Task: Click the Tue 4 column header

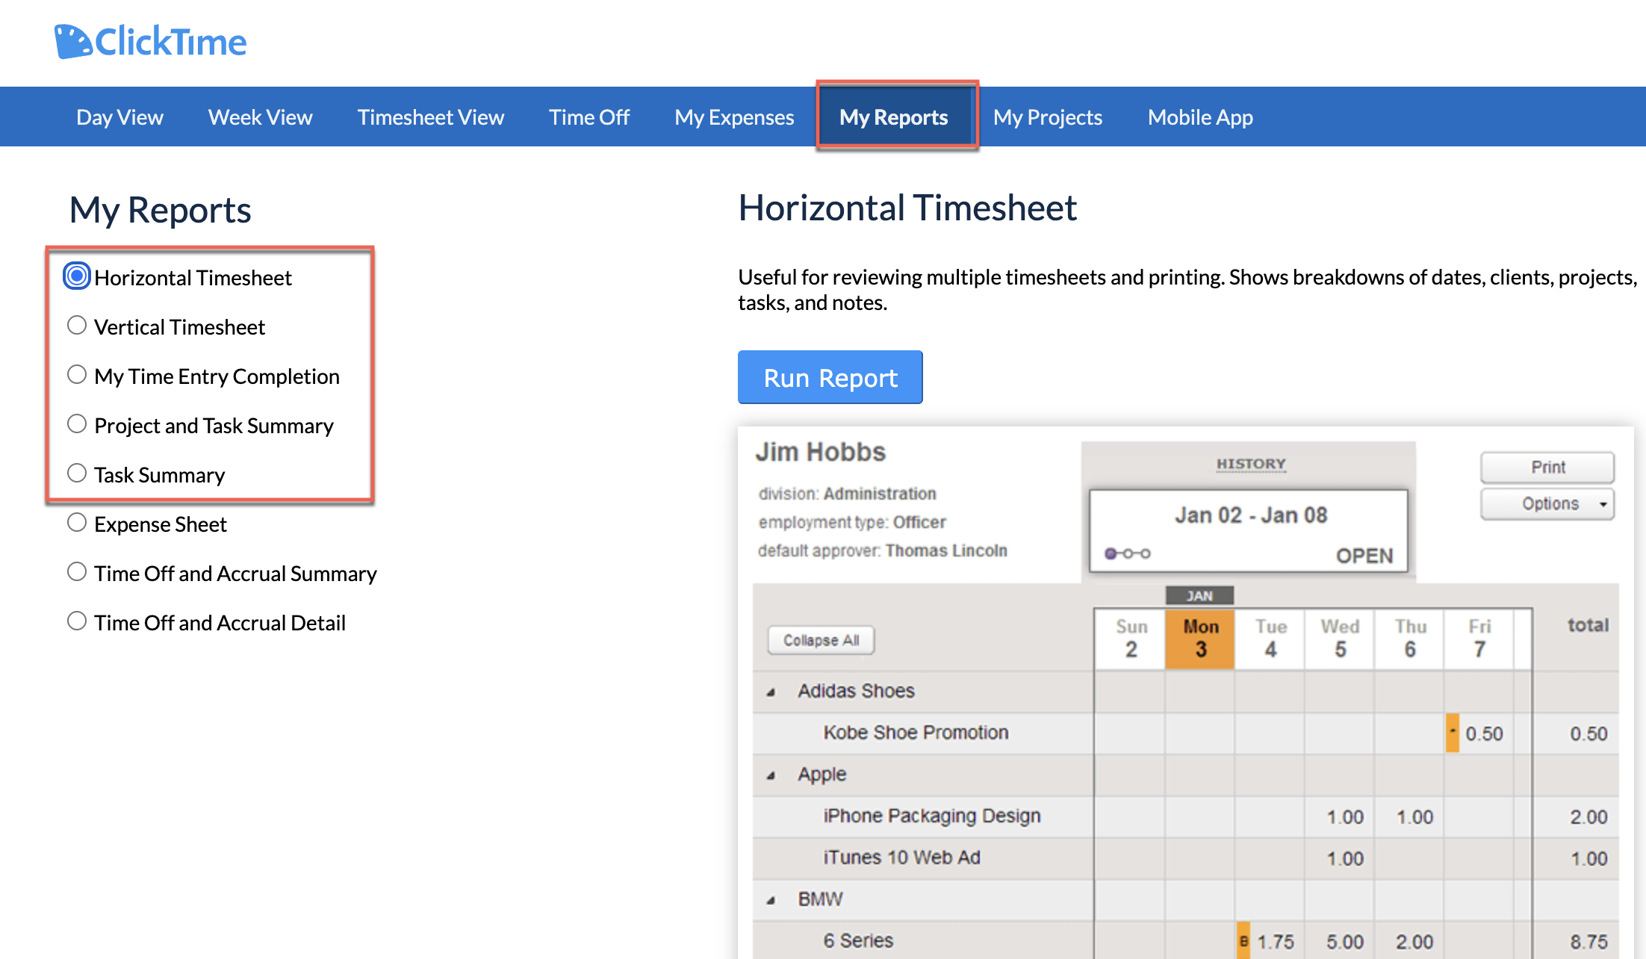Action: (x=1270, y=639)
